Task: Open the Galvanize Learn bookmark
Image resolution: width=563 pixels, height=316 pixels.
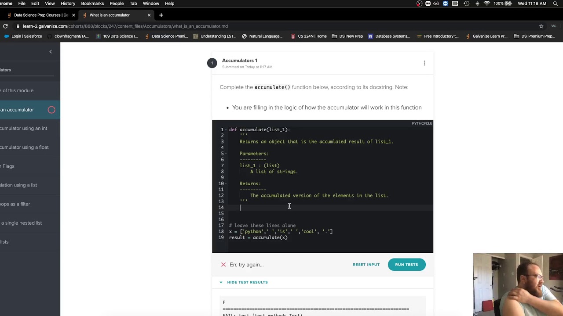Action: [x=486, y=36]
